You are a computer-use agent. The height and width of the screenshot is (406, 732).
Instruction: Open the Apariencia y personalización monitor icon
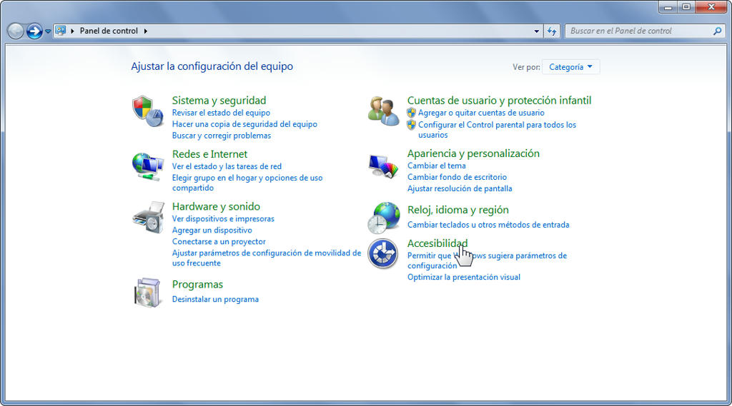click(383, 166)
